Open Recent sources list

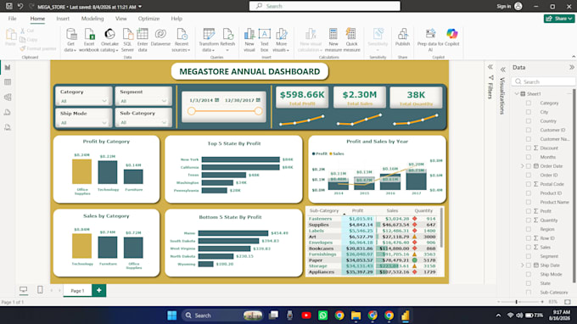click(181, 40)
